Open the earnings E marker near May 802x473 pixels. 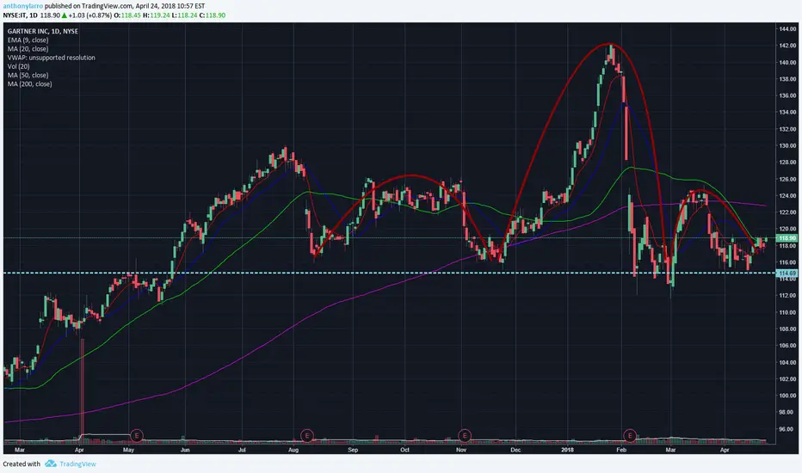click(137, 436)
